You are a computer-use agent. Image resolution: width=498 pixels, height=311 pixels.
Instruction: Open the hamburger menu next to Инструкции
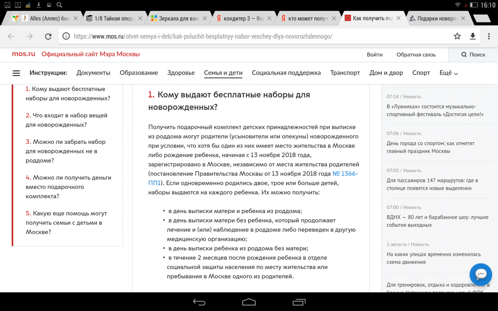click(x=16, y=73)
